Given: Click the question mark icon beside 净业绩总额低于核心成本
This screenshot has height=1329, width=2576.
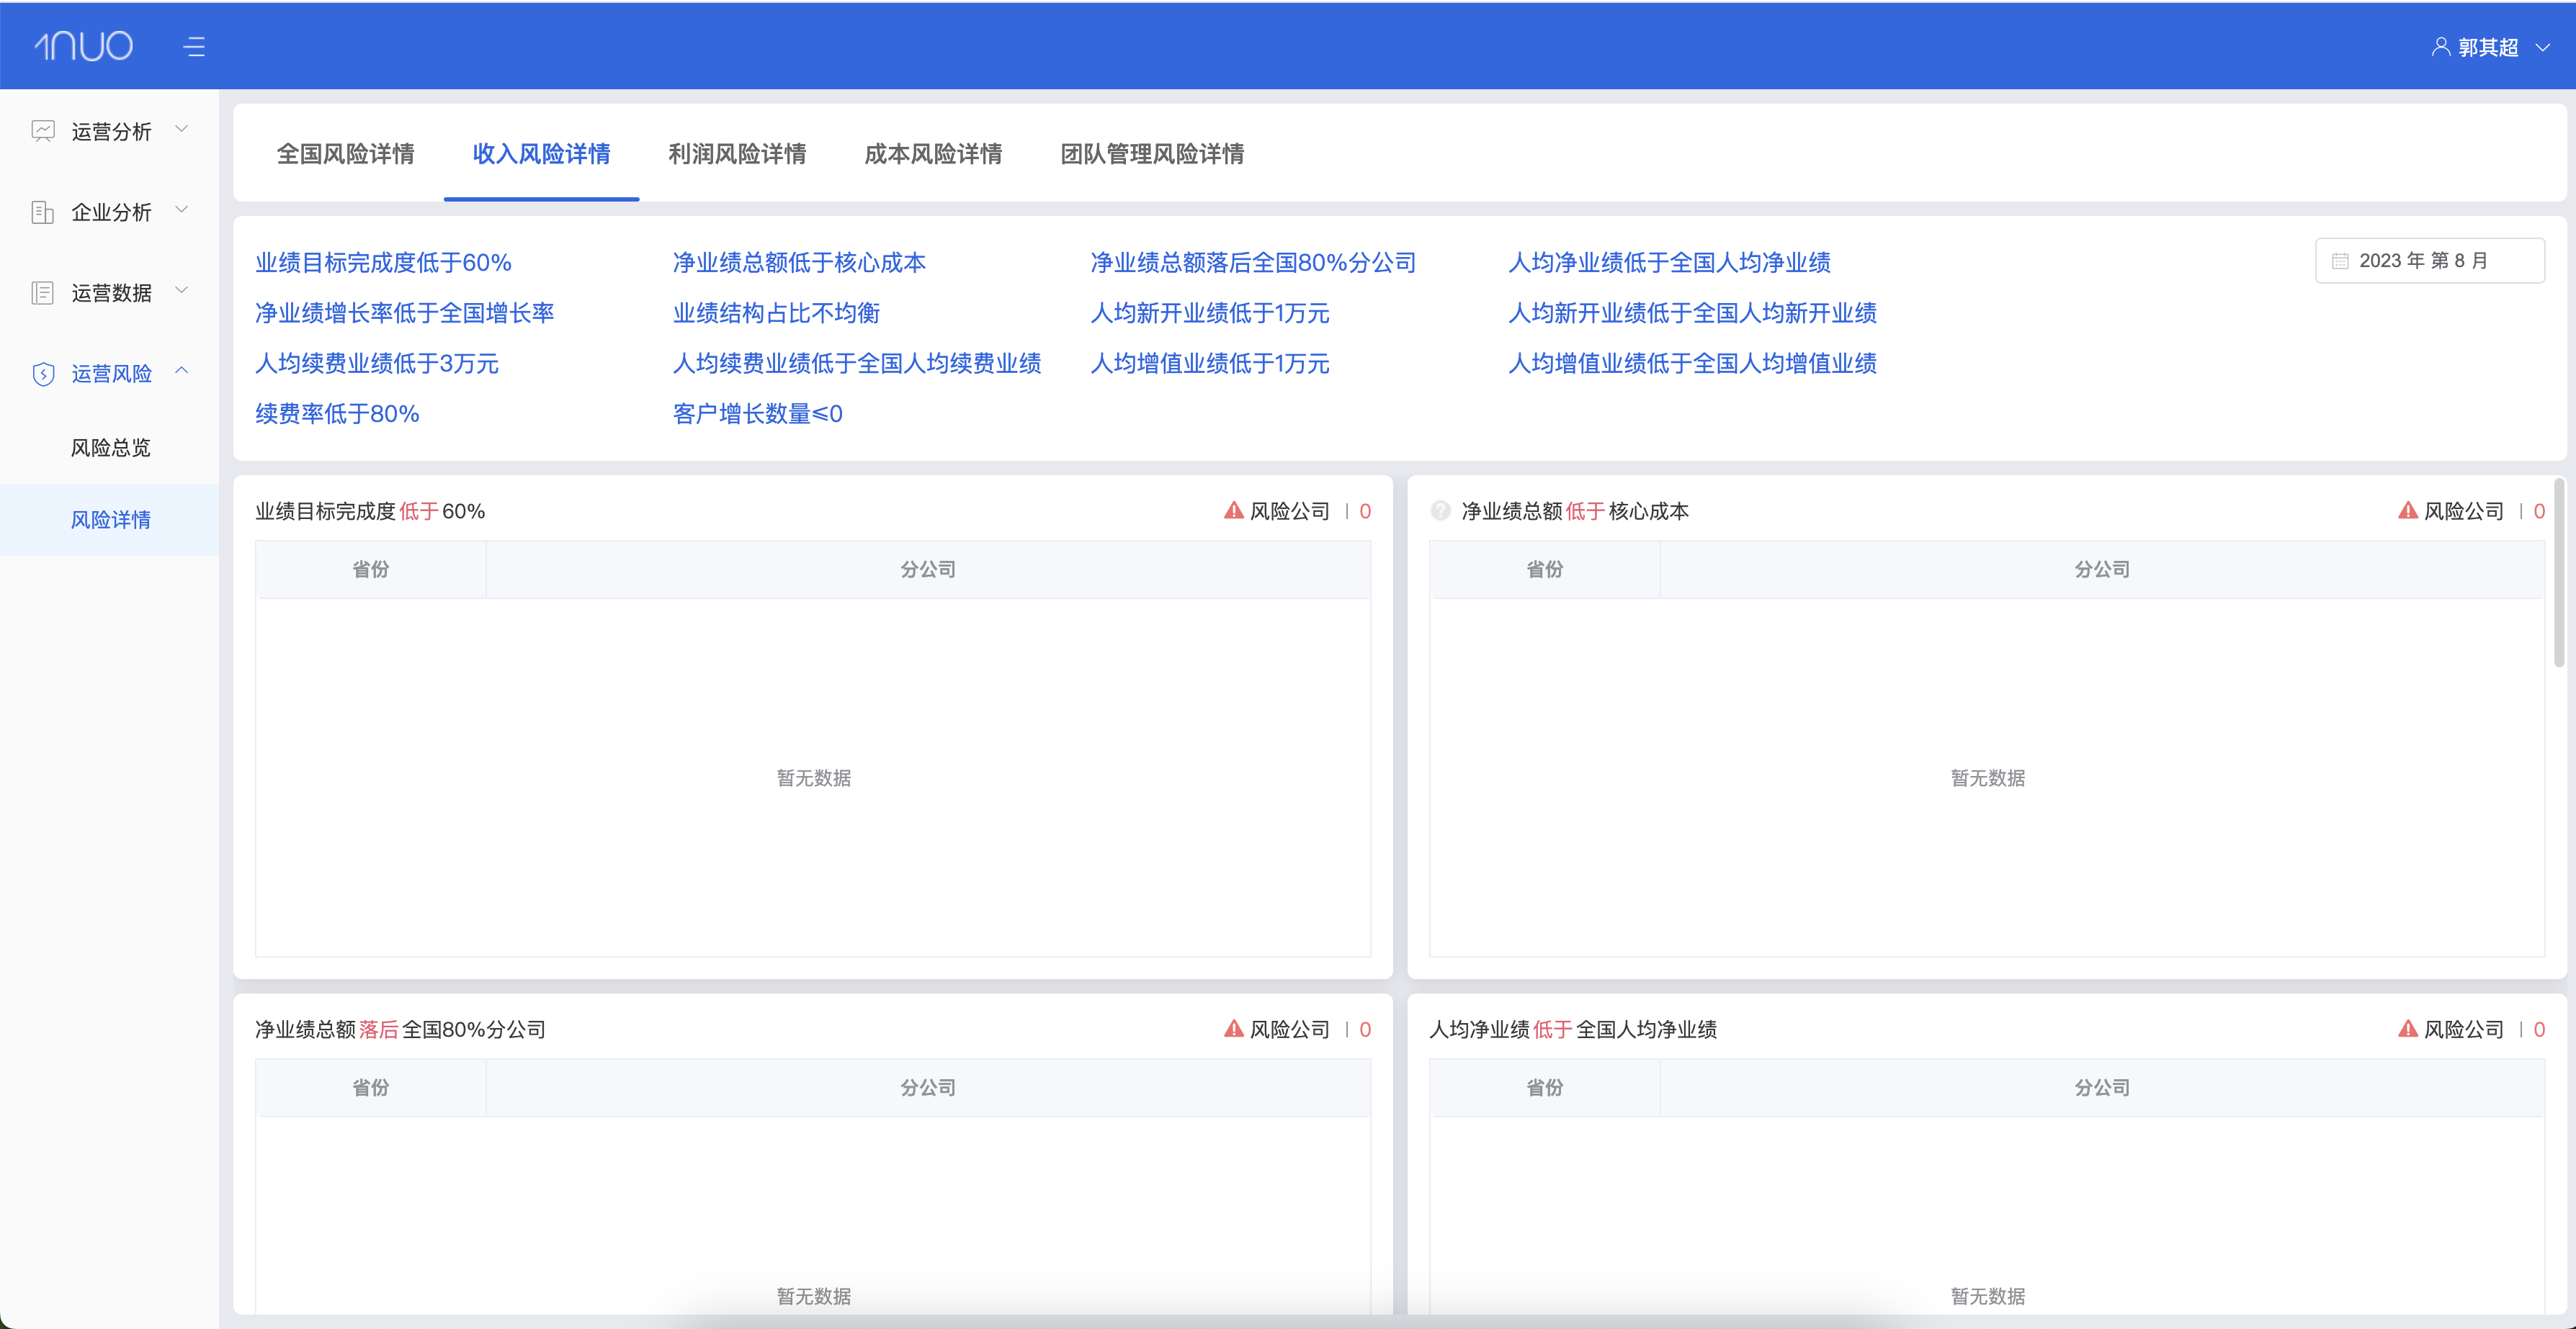Looking at the screenshot, I should [x=1440, y=510].
